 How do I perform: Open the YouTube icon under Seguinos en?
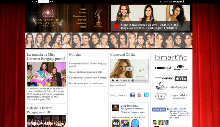click(139, 95)
